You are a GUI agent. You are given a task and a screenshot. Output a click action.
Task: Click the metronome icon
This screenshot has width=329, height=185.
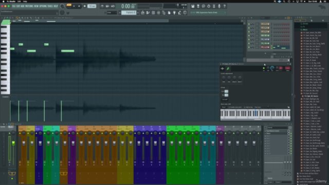102,6
